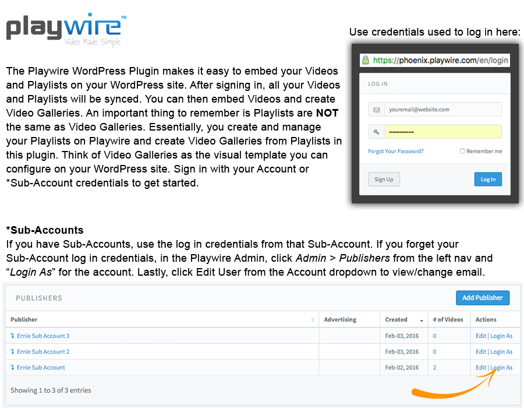
Task: Open Ernie Sub Account 2 link
Action: coord(43,351)
